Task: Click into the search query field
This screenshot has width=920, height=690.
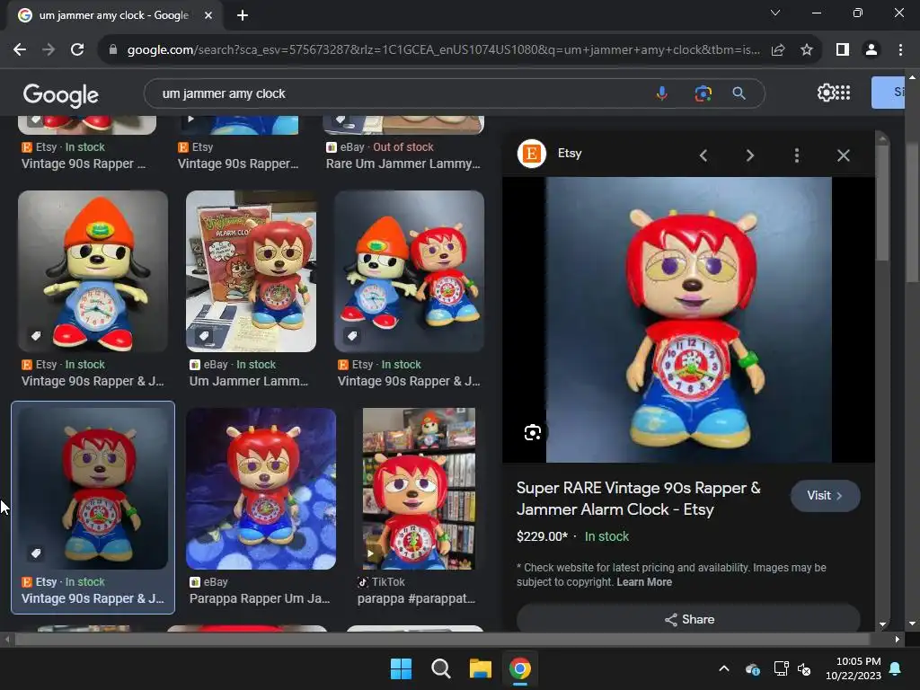Action: click(x=399, y=93)
